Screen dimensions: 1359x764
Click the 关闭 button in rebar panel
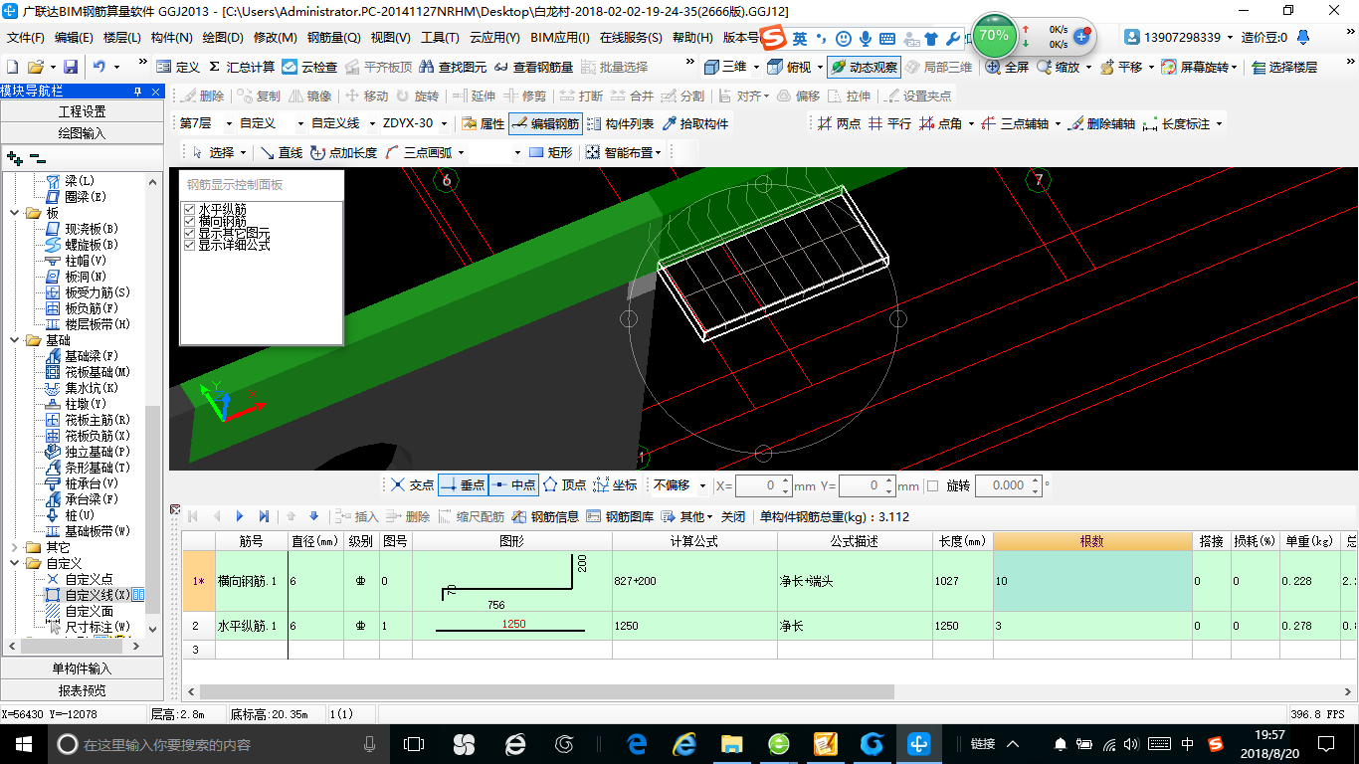tap(732, 516)
